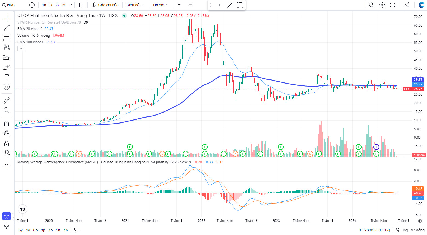Add a symbol to compare with plus icon
Image resolution: width=427 pixels, height=235 pixels.
(32, 5)
